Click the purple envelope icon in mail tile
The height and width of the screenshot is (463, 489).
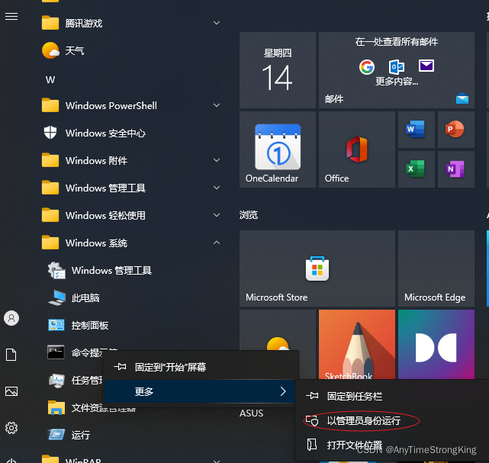click(426, 66)
